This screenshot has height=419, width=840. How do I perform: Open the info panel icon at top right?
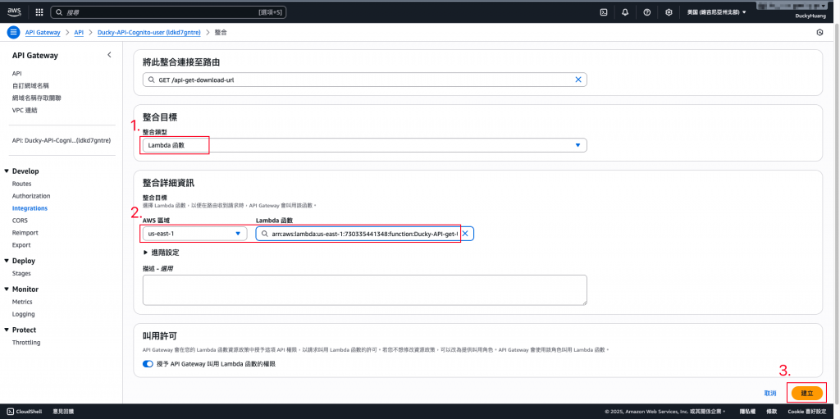point(819,32)
